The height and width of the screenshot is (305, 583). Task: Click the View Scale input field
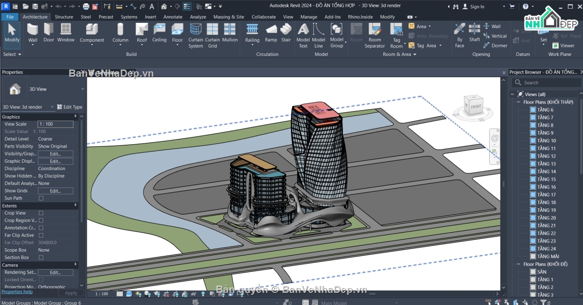(x=55, y=124)
